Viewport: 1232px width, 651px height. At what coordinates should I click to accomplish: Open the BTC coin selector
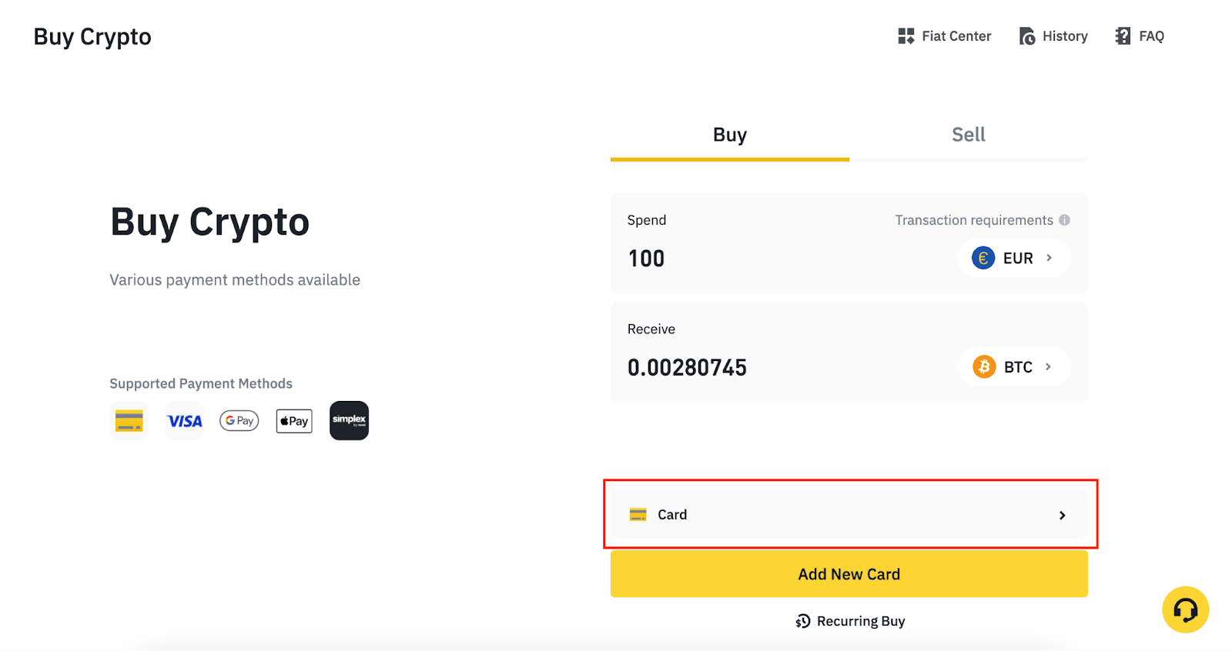1013,367
